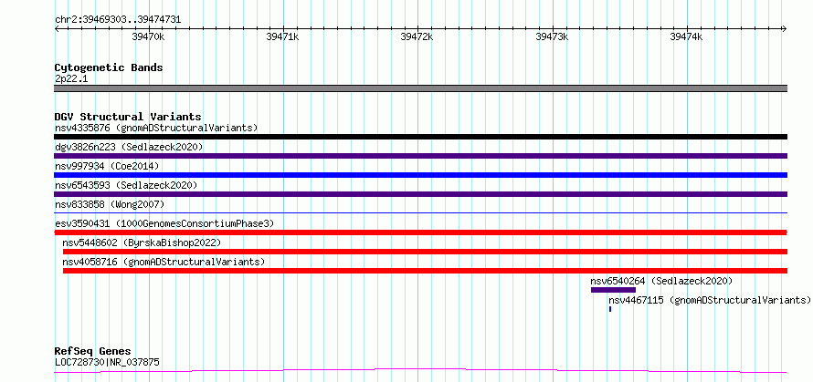Select the RefSeq Genes track title
Viewport: 813px width, 382px height.
(93, 352)
